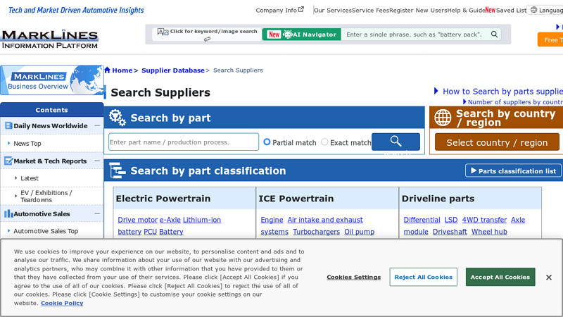Click Reject All Cookies button

424,277
